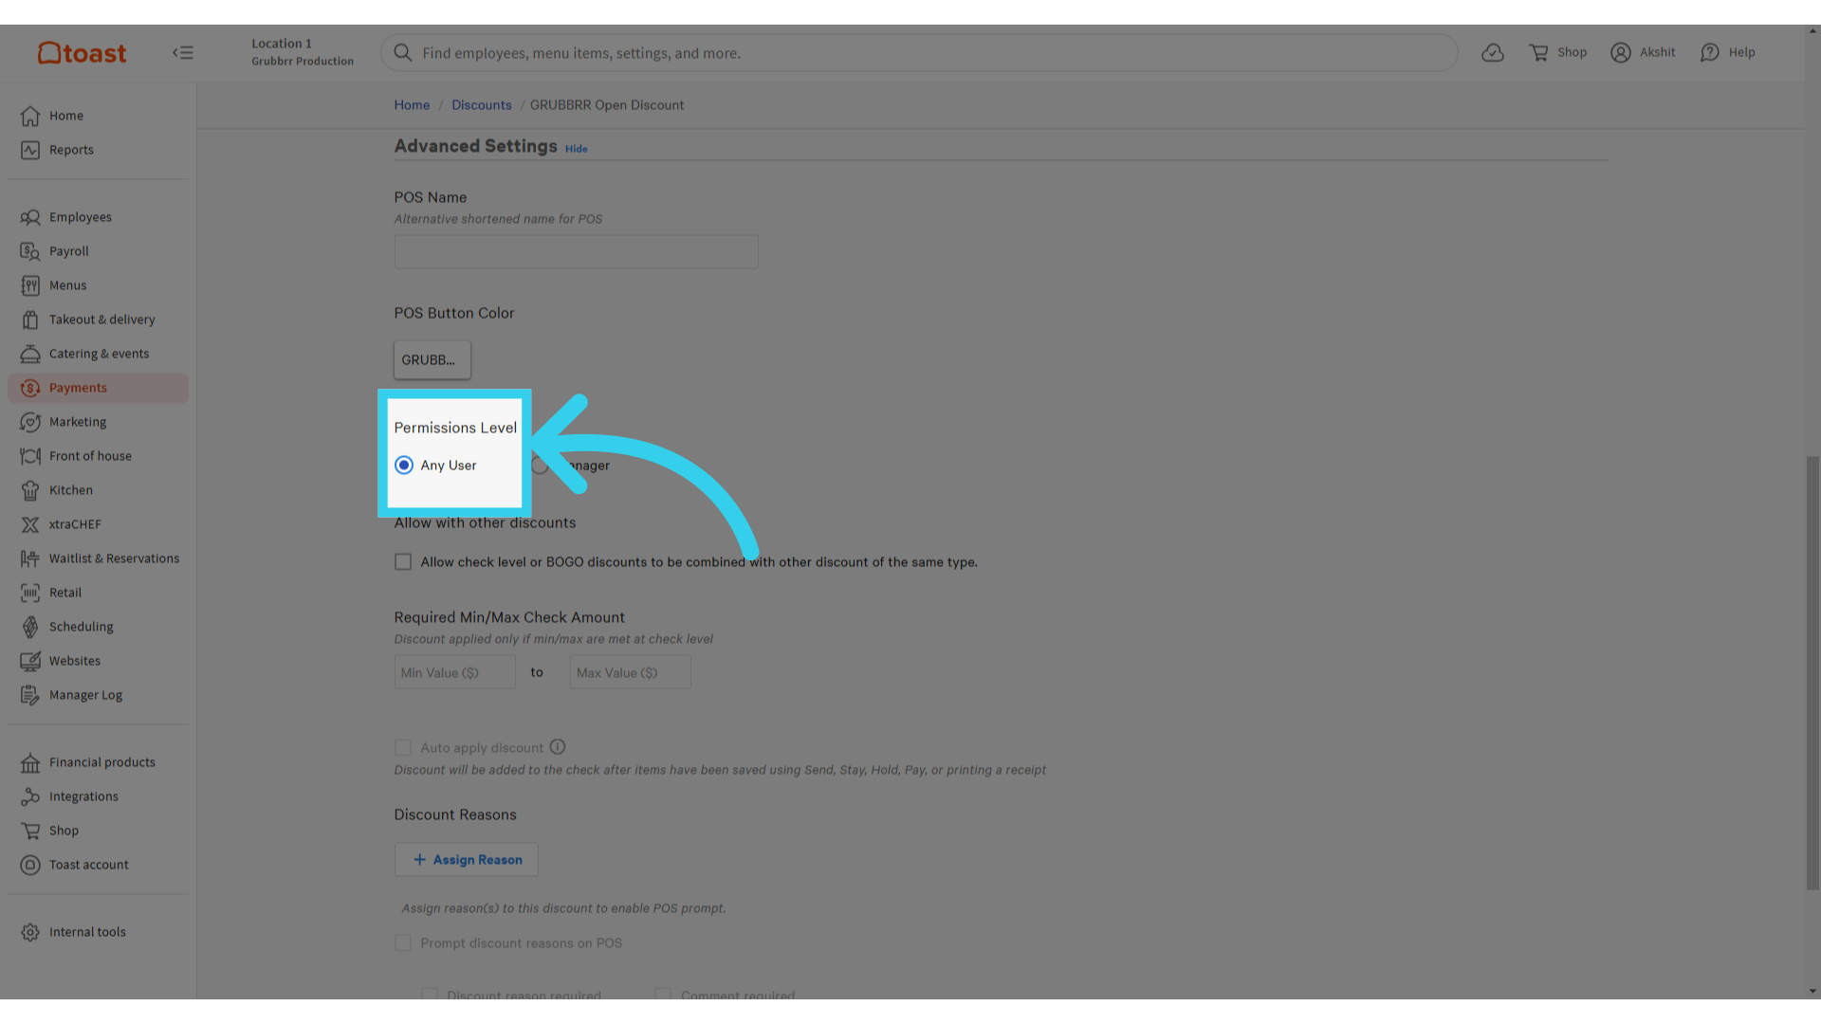Click Home breadcrumb link

(412, 105)
